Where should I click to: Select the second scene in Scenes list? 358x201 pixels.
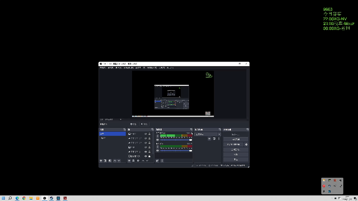tap(112, 138)
